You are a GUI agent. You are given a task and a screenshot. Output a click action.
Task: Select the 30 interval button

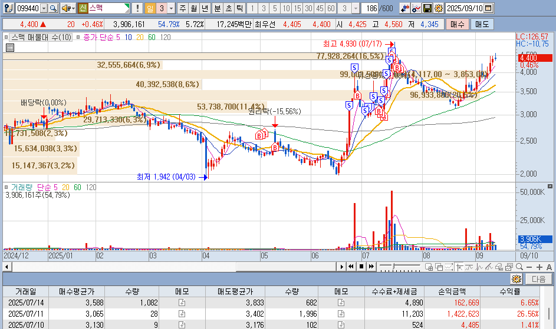pyautogui.click(x=309, y=8)
